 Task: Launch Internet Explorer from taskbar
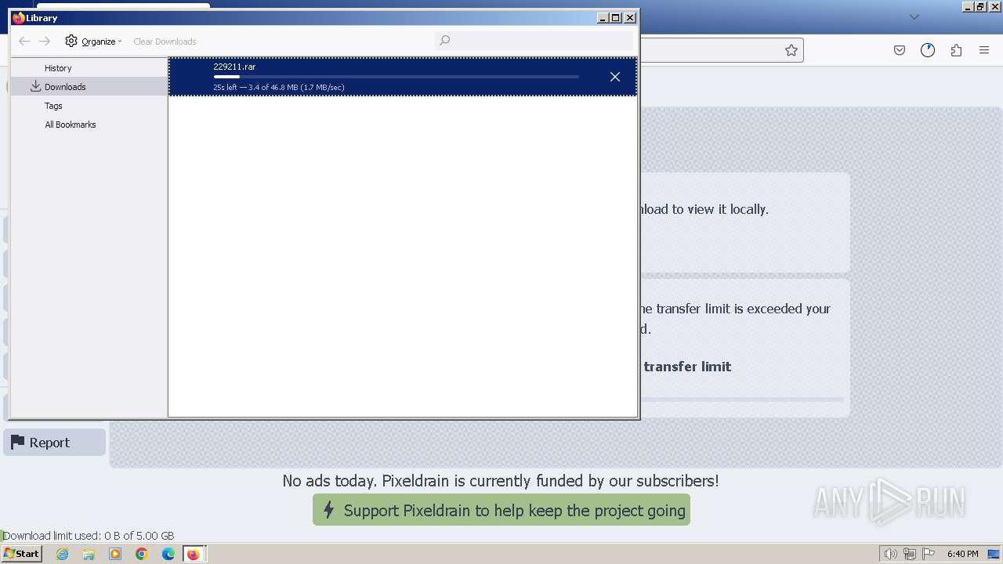(x=62, y=554)
